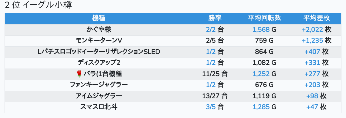Click the rose emoji icon beside バラ
Viewport: 346px width, 118px height.
point(79,74)
